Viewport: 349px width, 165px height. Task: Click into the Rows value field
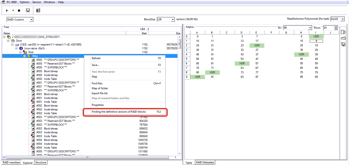pyautogui.click(x=329, y=28)
